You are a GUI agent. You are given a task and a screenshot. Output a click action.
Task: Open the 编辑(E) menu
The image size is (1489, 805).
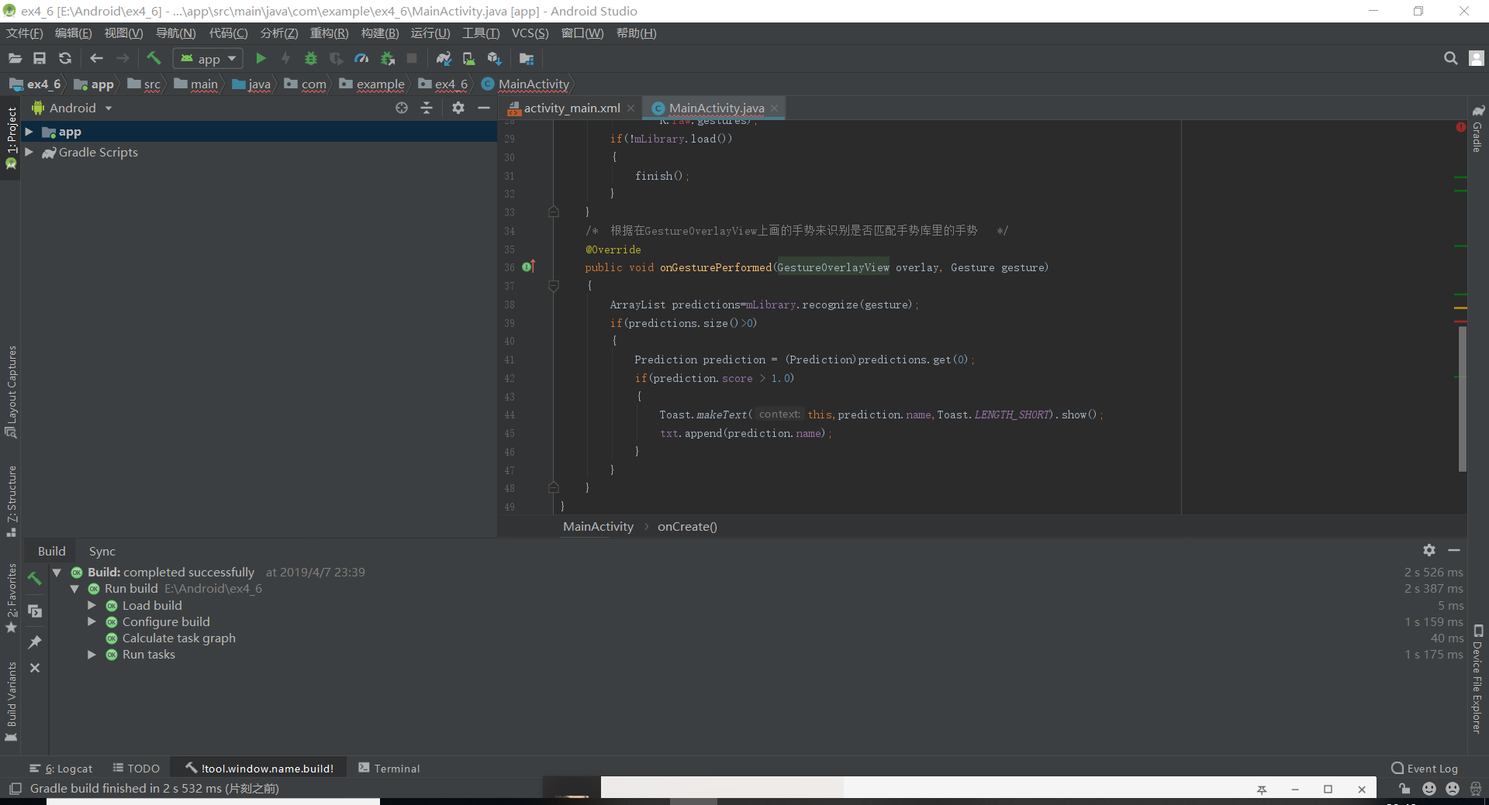pyautogui.click(x=73, y=33)
